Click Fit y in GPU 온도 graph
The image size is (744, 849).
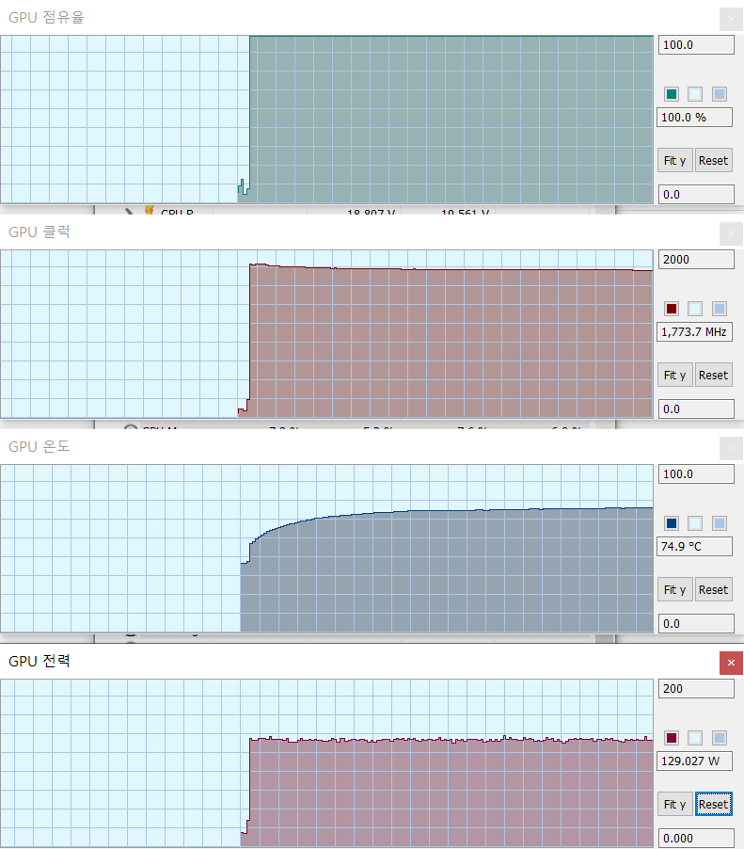click(674, 589)
